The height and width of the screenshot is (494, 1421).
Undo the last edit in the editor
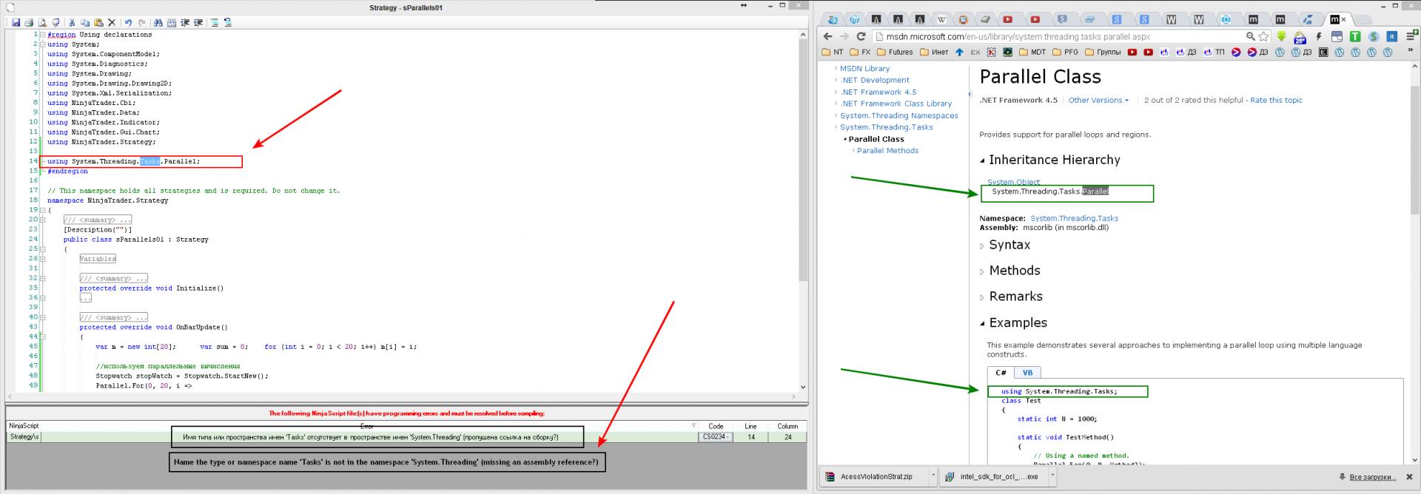point(128,22)
